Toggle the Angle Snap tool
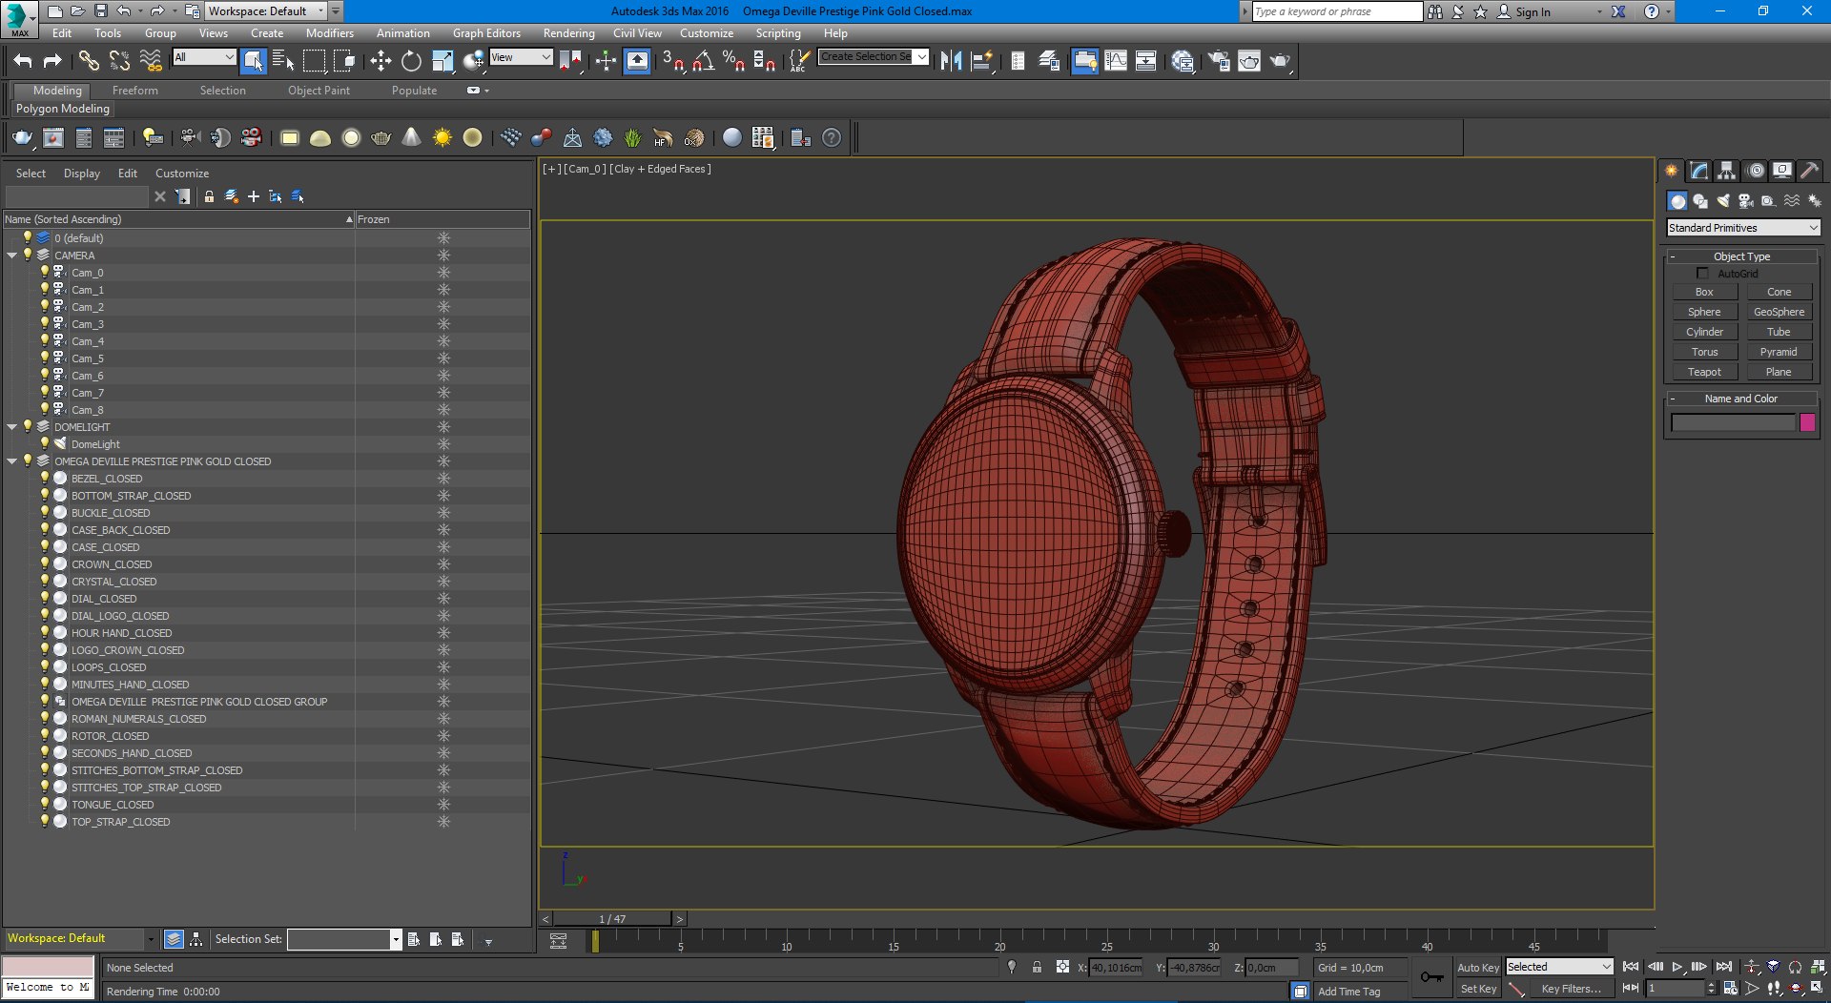The width and height of the screenshot is (1831, 1003). [x=703, y=61]
